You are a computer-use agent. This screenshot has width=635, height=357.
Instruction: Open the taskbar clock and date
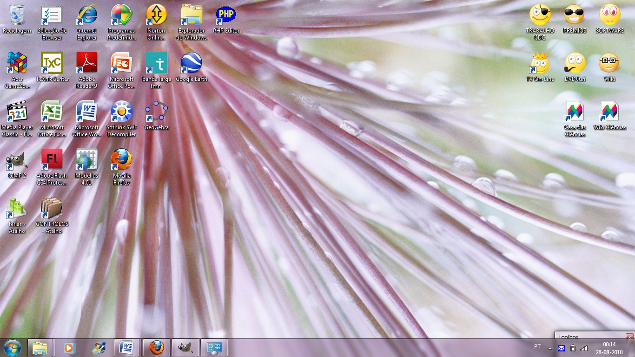(x=609, y=348)
